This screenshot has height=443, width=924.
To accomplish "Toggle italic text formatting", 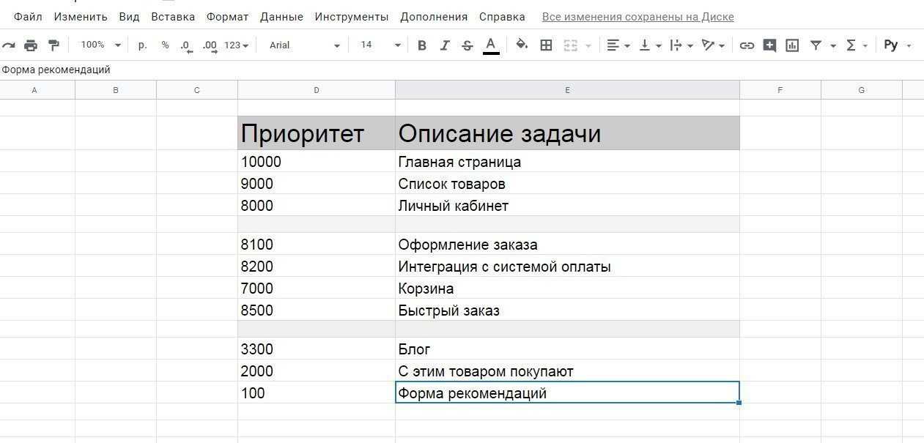I will [444, 45].
